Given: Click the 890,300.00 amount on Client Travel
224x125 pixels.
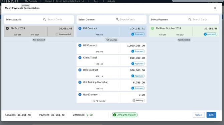Looking at the screenshot, I should 137,58.
